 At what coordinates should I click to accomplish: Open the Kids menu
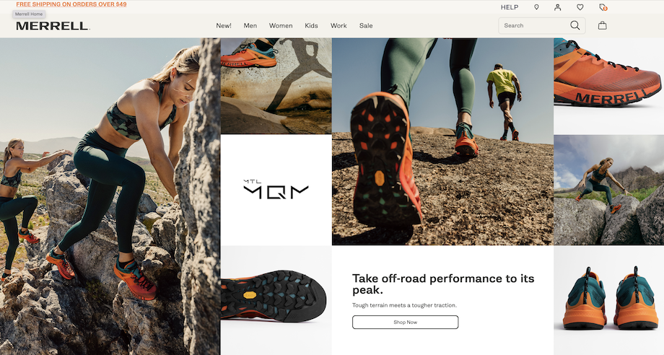pyautogui.click(x=311, y=25)
